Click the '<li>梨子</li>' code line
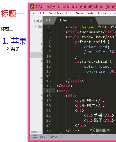Viewport: 116px width, 142px height. 99,120
